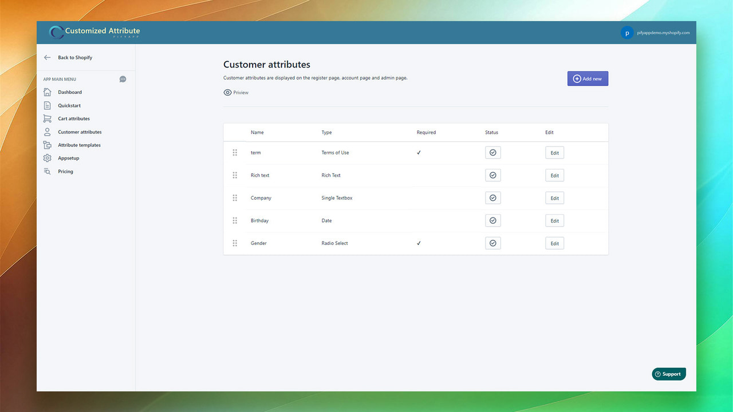Click the Quickstart document icon

tap(46, 105)
